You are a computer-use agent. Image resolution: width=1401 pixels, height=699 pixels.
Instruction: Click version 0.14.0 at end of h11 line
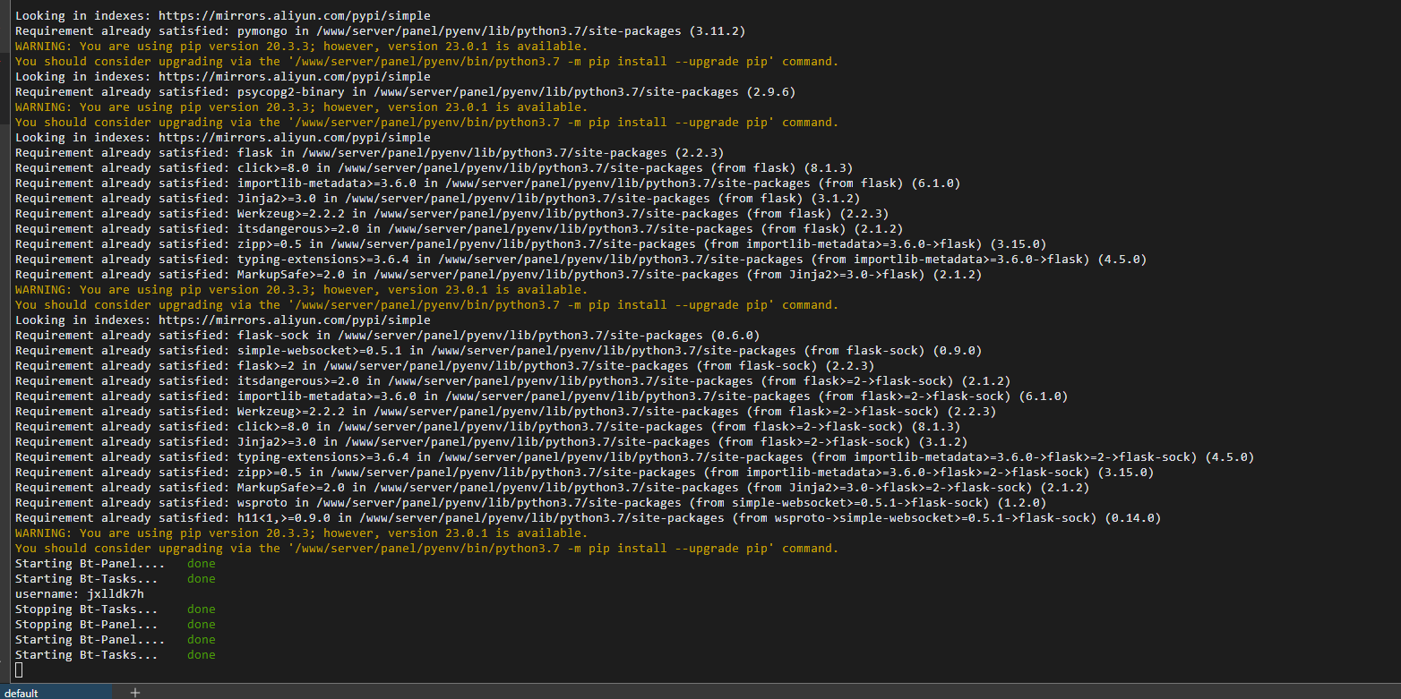tap(1132, 518)
